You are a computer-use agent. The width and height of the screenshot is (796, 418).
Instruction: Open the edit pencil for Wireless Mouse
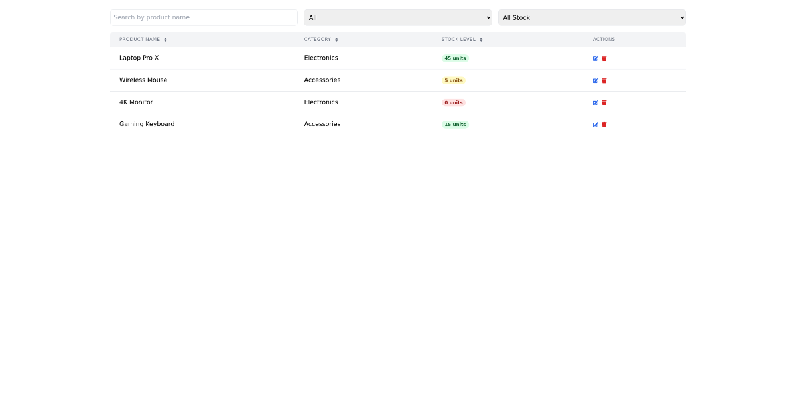click(x=596, y=80)
